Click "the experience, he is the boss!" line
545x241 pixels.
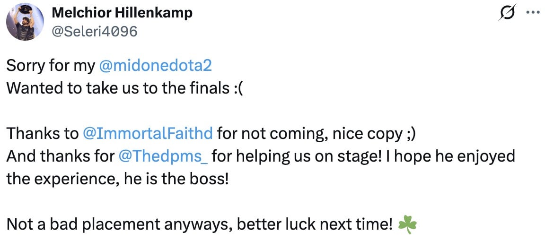click(117, 179)
